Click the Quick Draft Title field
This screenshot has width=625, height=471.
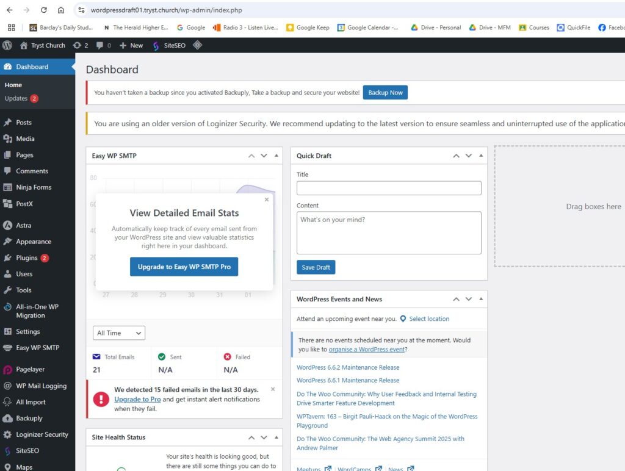click(x=389, y=188)
